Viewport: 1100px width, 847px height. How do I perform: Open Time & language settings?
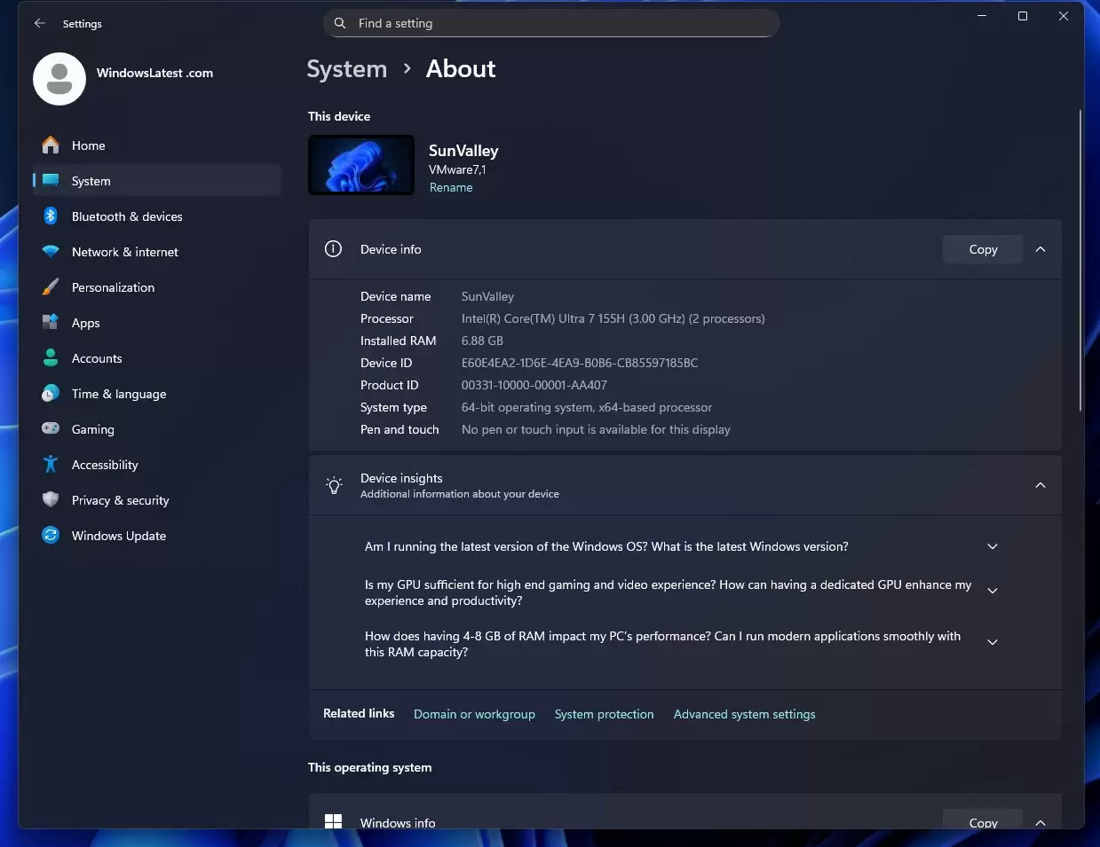(119, 394)
